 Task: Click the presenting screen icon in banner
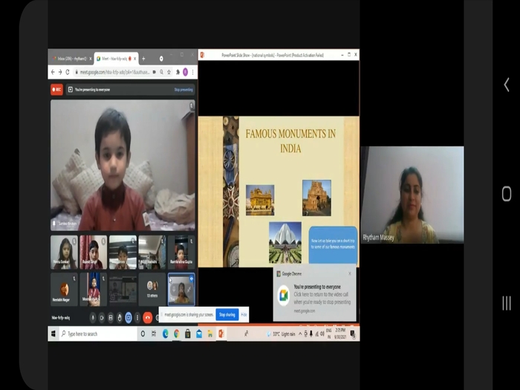pos(71,90)
